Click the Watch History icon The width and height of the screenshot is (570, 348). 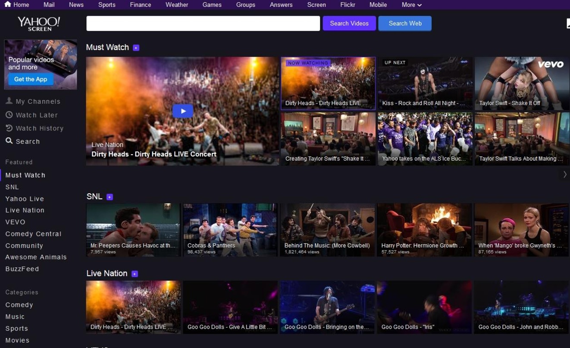[x=9, y=128]
